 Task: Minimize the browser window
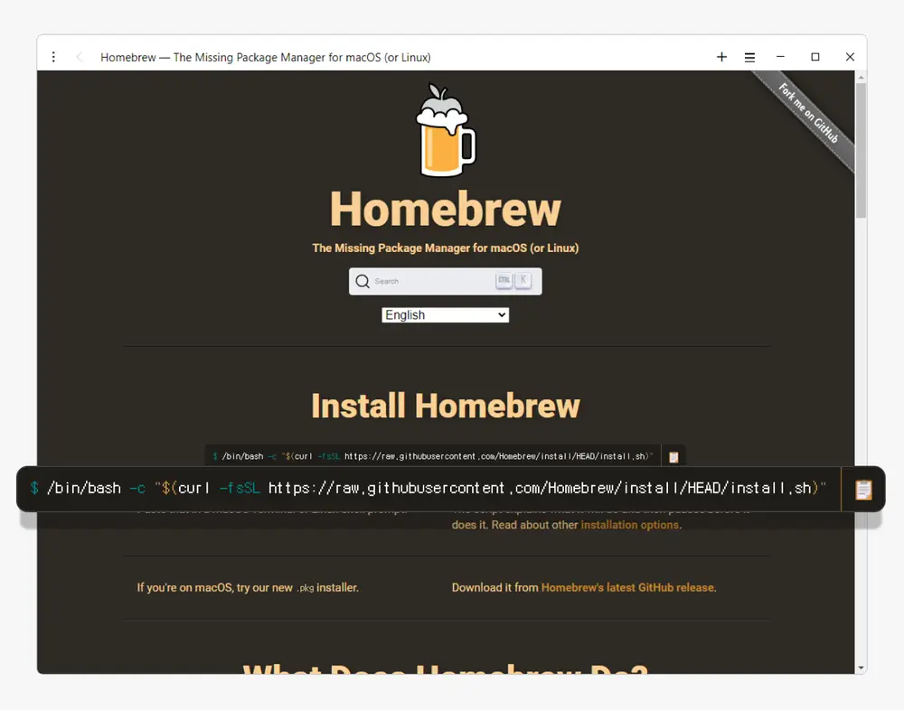[x=780, y=57]
